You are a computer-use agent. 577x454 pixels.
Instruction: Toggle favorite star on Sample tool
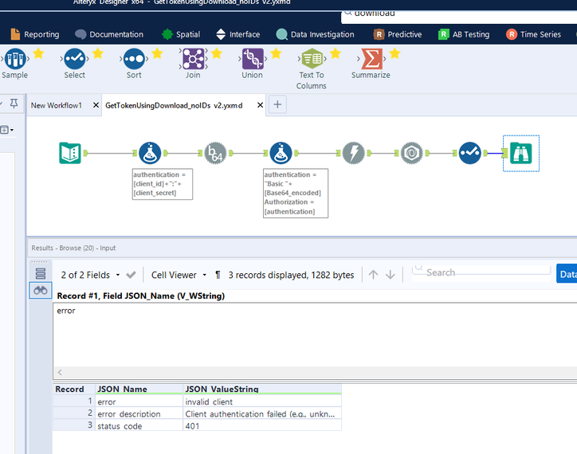tap(38, 53)
